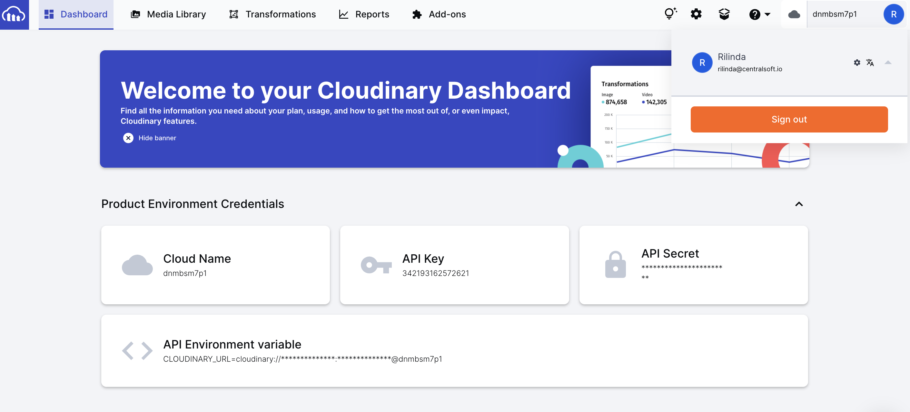Viewport: 910px width, 412px height.
Task: Open settings via top bar gear icon
Action: click(x=696, y=14)
